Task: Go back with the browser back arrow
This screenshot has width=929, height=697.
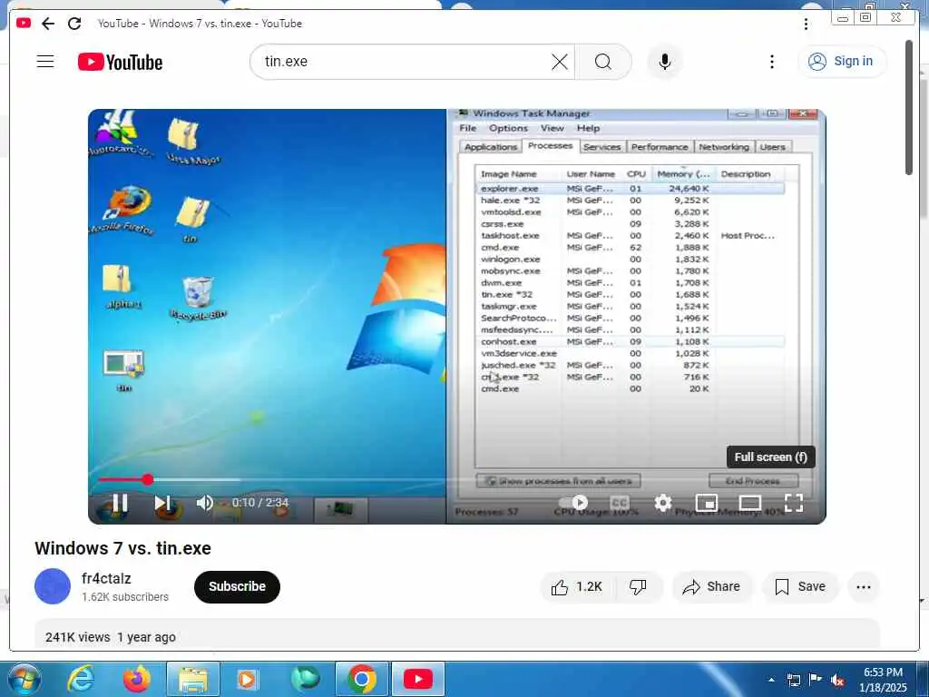Action: (x=48, y=23)
